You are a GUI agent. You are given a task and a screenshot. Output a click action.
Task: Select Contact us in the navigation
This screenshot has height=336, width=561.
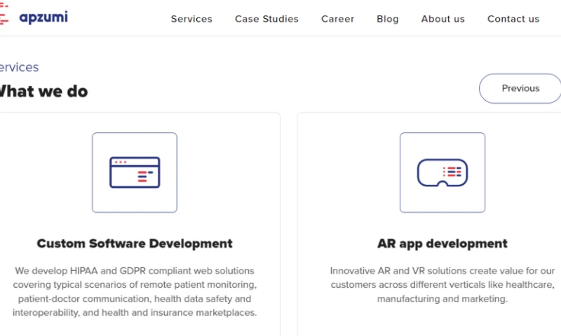click(x=513, y=19)
